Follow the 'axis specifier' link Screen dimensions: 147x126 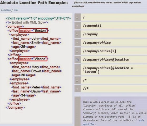(x=114, y=122)
